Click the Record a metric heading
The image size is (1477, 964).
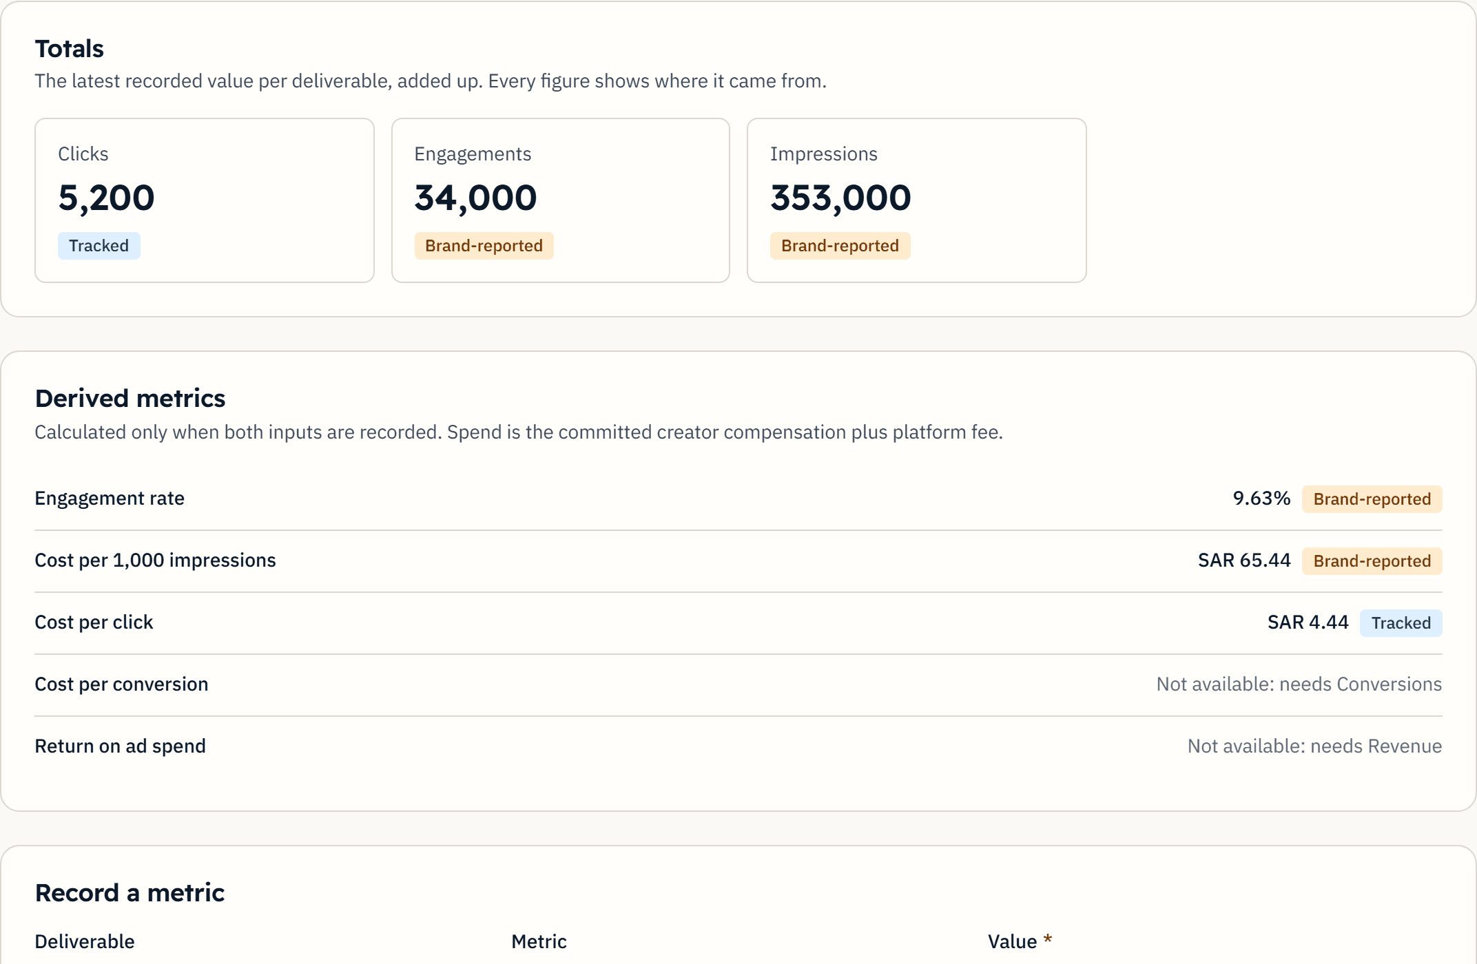tap(130, 893)
